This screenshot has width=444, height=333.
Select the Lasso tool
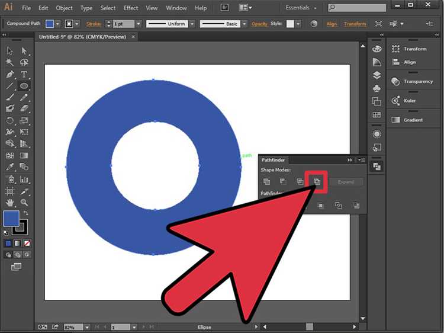point(24,62)
